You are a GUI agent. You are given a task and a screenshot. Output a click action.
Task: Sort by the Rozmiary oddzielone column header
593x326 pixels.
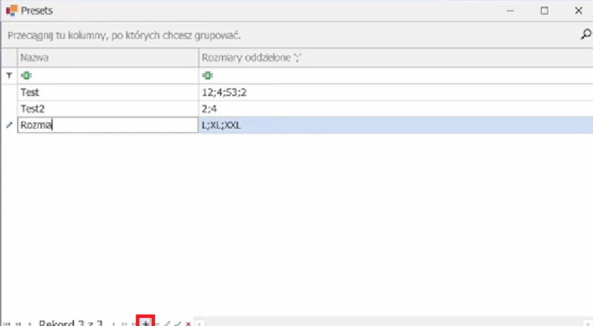(x=393, y=58)
